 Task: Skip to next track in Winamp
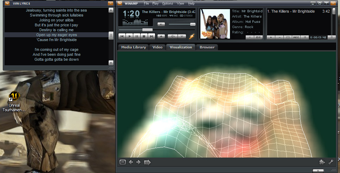[x=152, y=36]
